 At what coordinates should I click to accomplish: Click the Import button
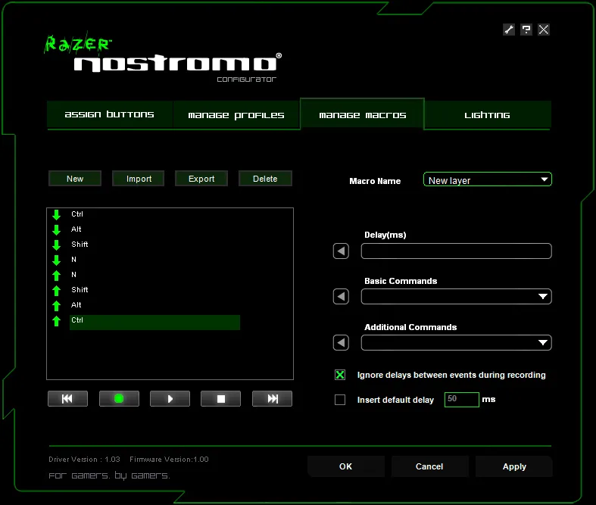[139, 179]
